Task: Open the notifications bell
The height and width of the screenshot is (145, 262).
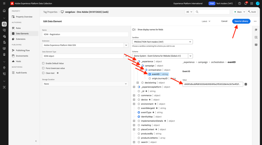Action: coord(246,4)
